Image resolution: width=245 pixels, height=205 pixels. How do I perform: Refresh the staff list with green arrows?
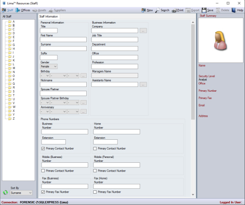5,192
